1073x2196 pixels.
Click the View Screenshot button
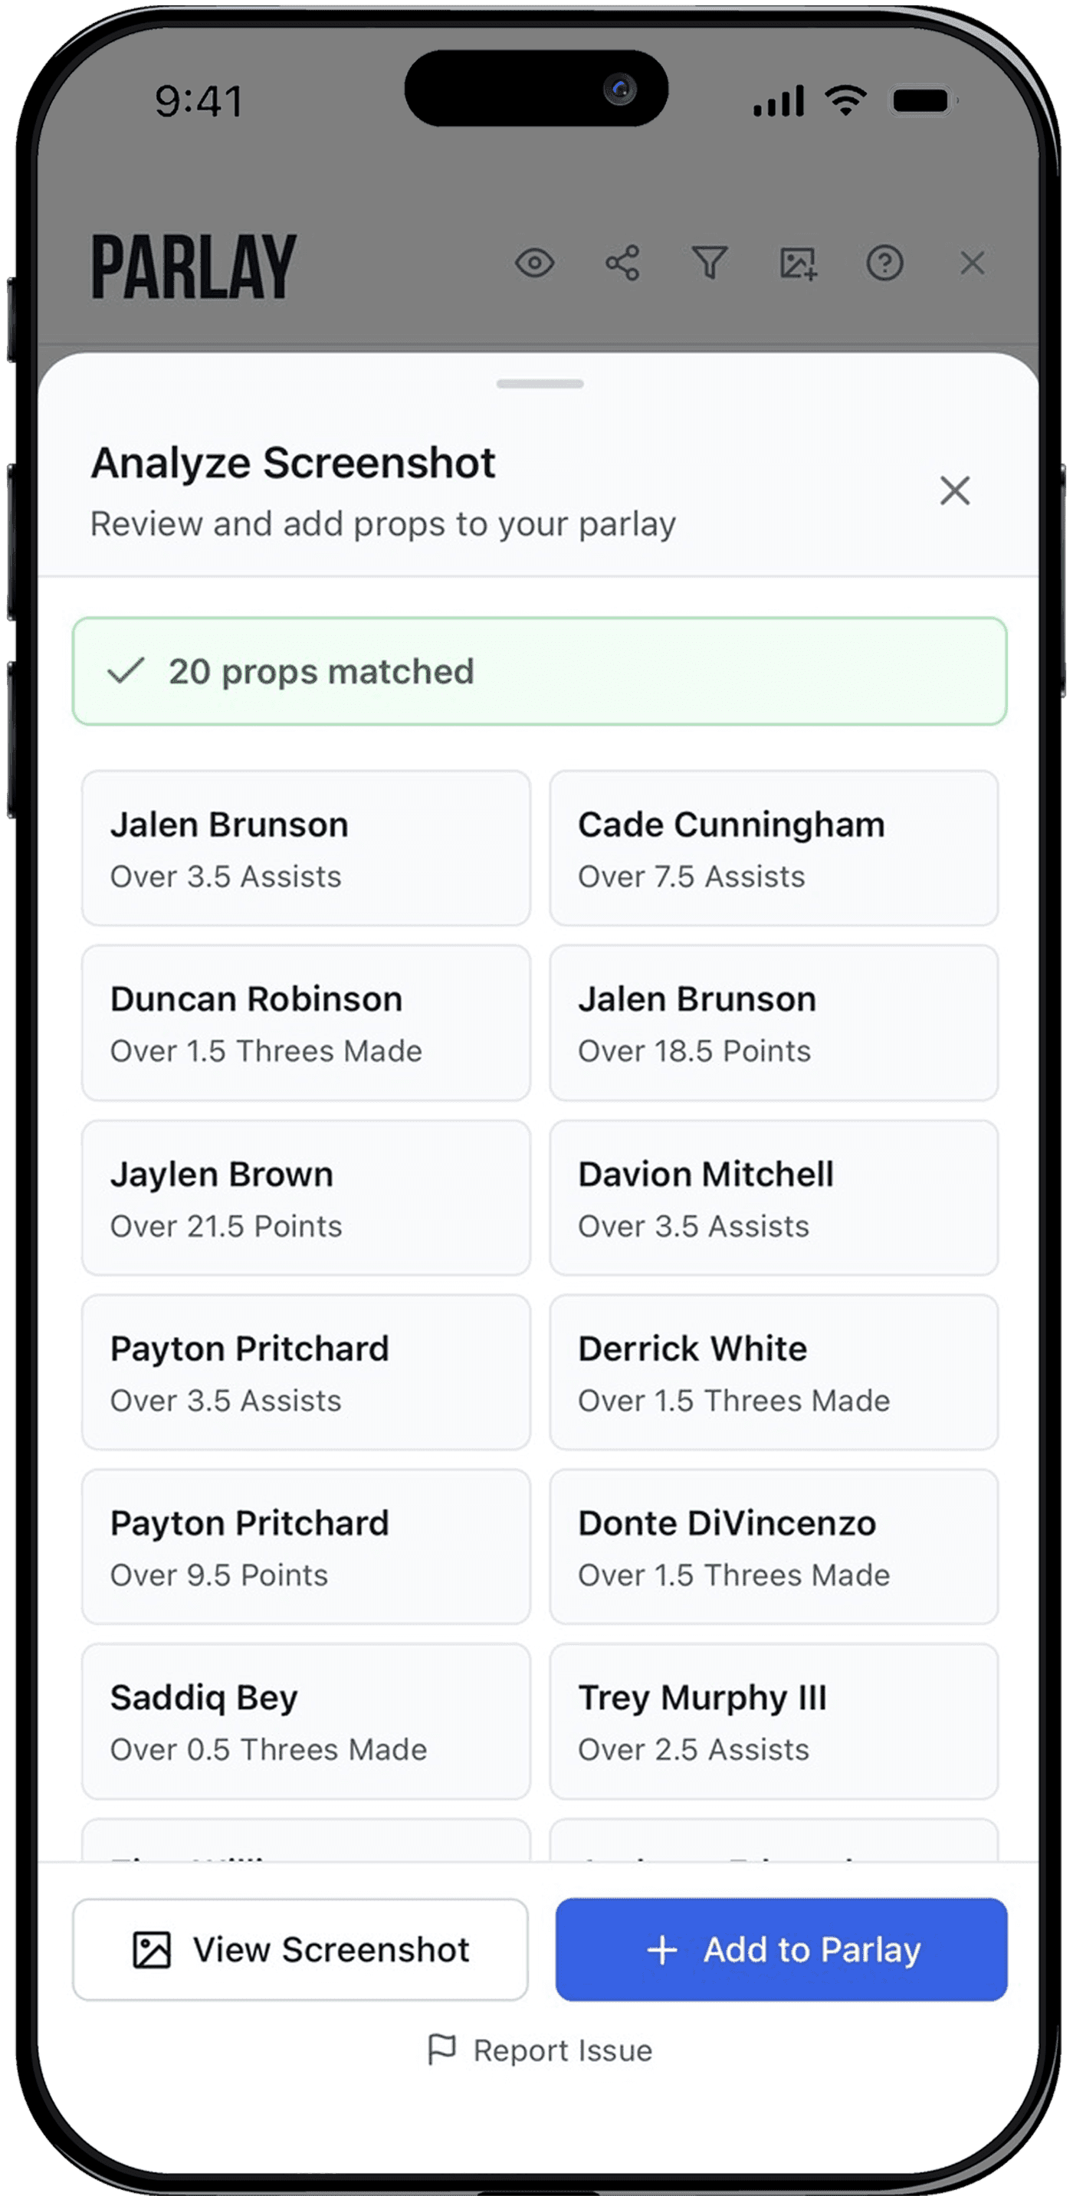tap(300, 1949)
